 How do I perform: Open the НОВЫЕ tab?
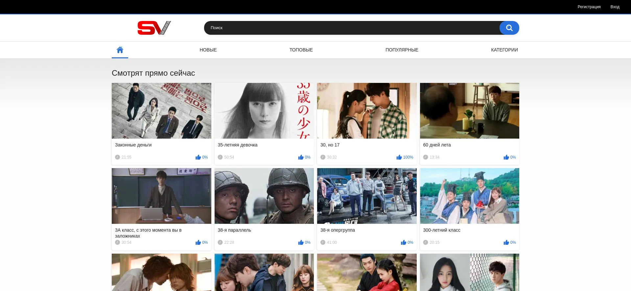[208, 50]
